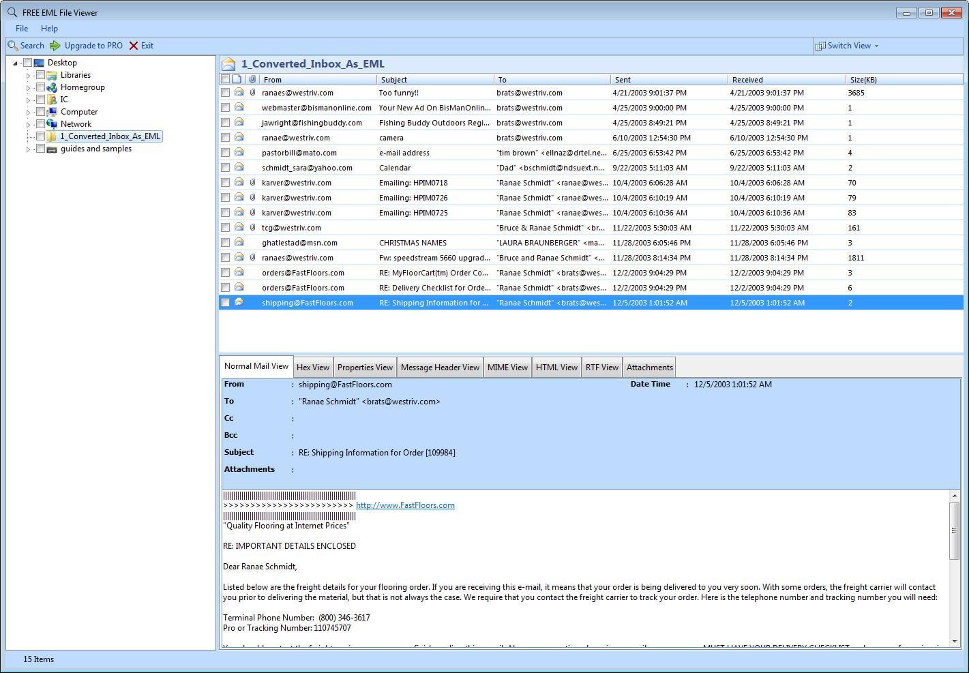Expand the Libraries tree node
The width and height of the screenshot is (969, 673).
(x=29, y=76)
